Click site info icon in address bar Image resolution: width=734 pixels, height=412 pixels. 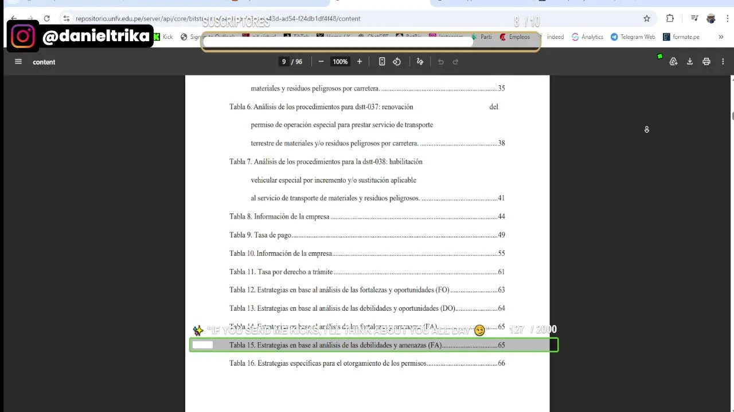(x=67, y=18)
